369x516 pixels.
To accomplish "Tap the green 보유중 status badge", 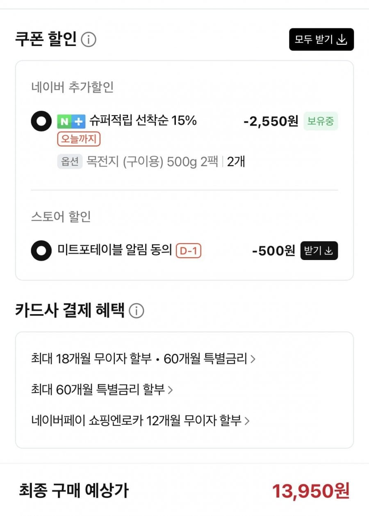I will [321, 121].
